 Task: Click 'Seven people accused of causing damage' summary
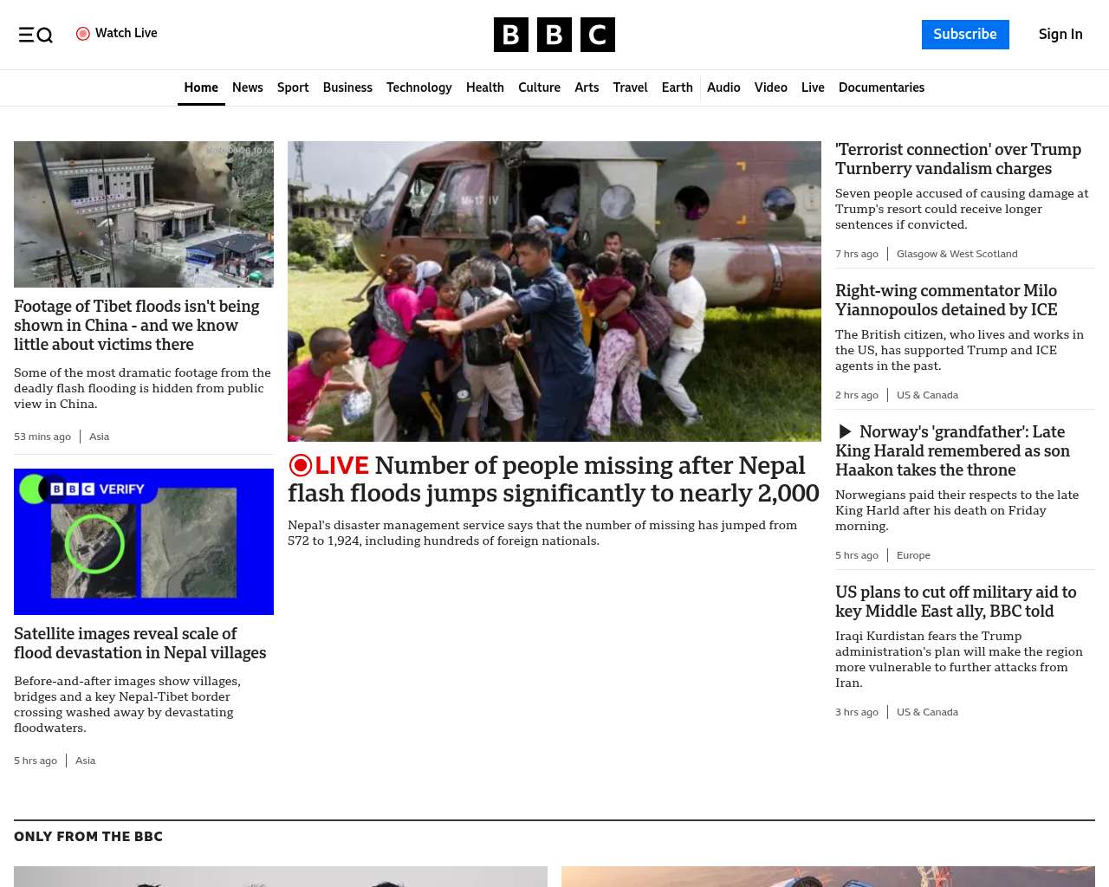pyautogui.click(x=962, y=209)
